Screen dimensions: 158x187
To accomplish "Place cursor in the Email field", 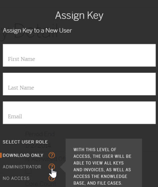I will [x=79, y=113].
